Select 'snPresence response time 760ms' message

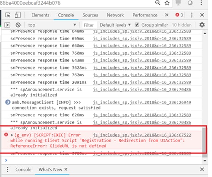(47, 53)
